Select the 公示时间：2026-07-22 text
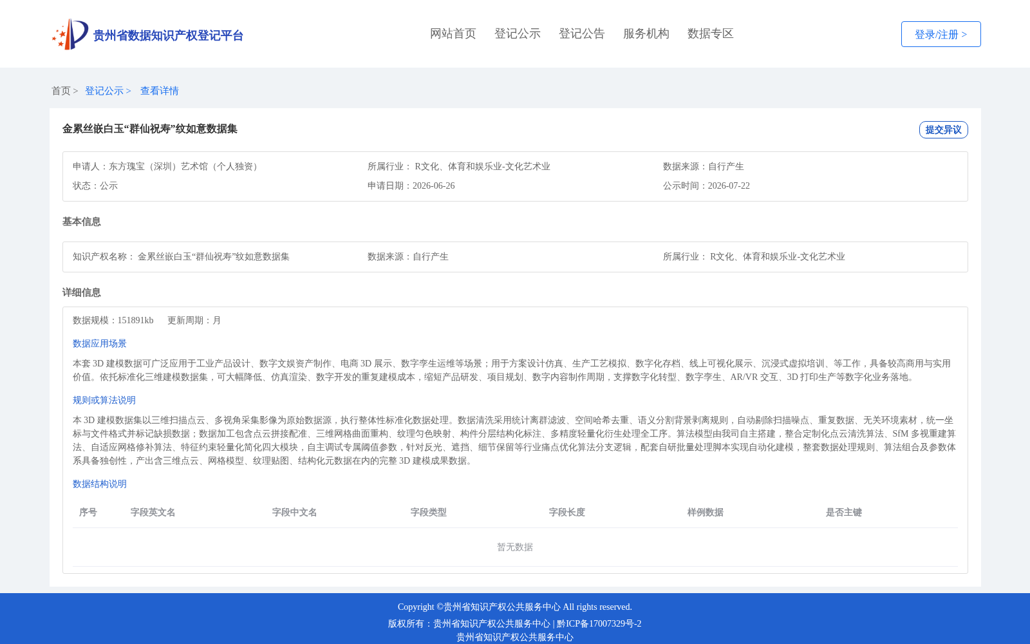Screen dimensions: 1030x644 [706, 185]
